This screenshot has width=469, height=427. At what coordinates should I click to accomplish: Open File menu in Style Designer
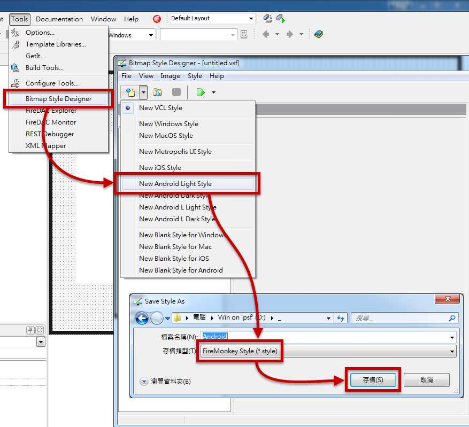click(126, 76)
